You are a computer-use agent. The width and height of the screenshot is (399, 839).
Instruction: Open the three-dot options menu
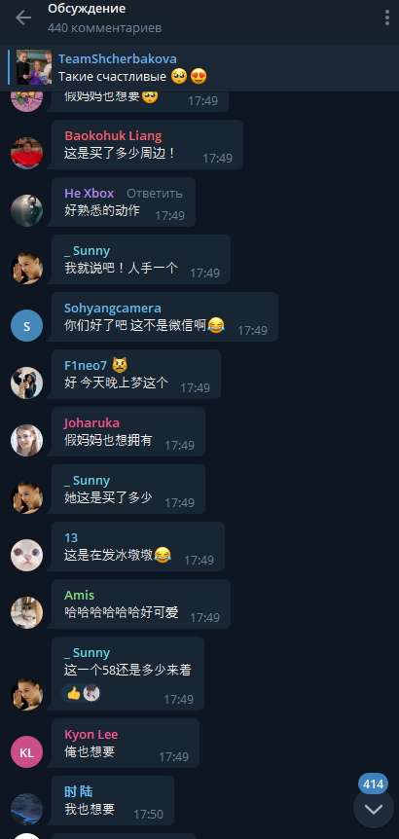tap(387, 18)
